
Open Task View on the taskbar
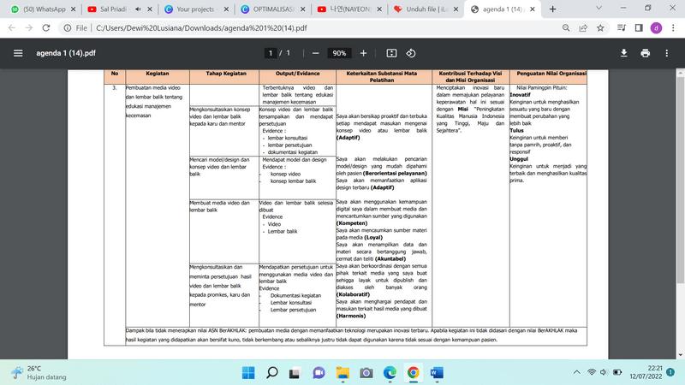coord(295,373)
